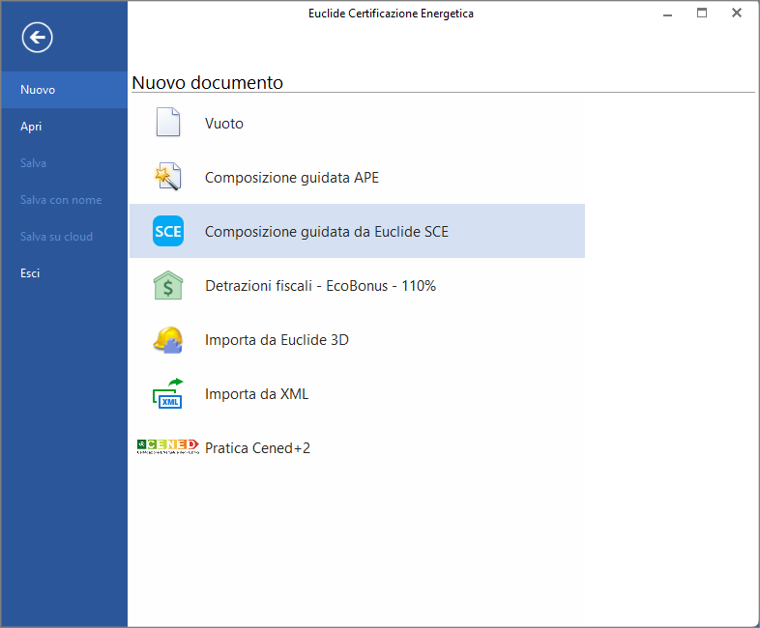Click the hard hat Euclide 3D icon

pos(168,340)
